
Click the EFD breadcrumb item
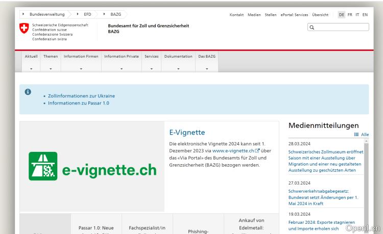(87, 14)
